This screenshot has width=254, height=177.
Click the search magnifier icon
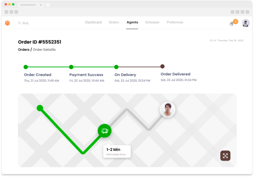tap(19, 23)
